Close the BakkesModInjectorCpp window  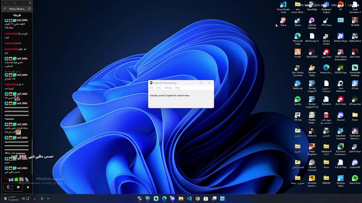210,83
